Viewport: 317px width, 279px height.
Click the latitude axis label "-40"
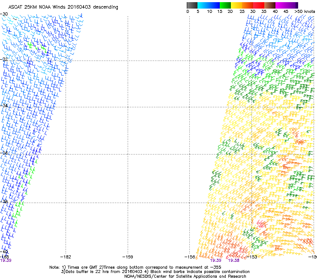pos(4,252)
